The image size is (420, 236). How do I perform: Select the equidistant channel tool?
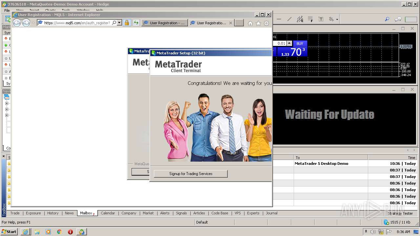pos(300,19)
